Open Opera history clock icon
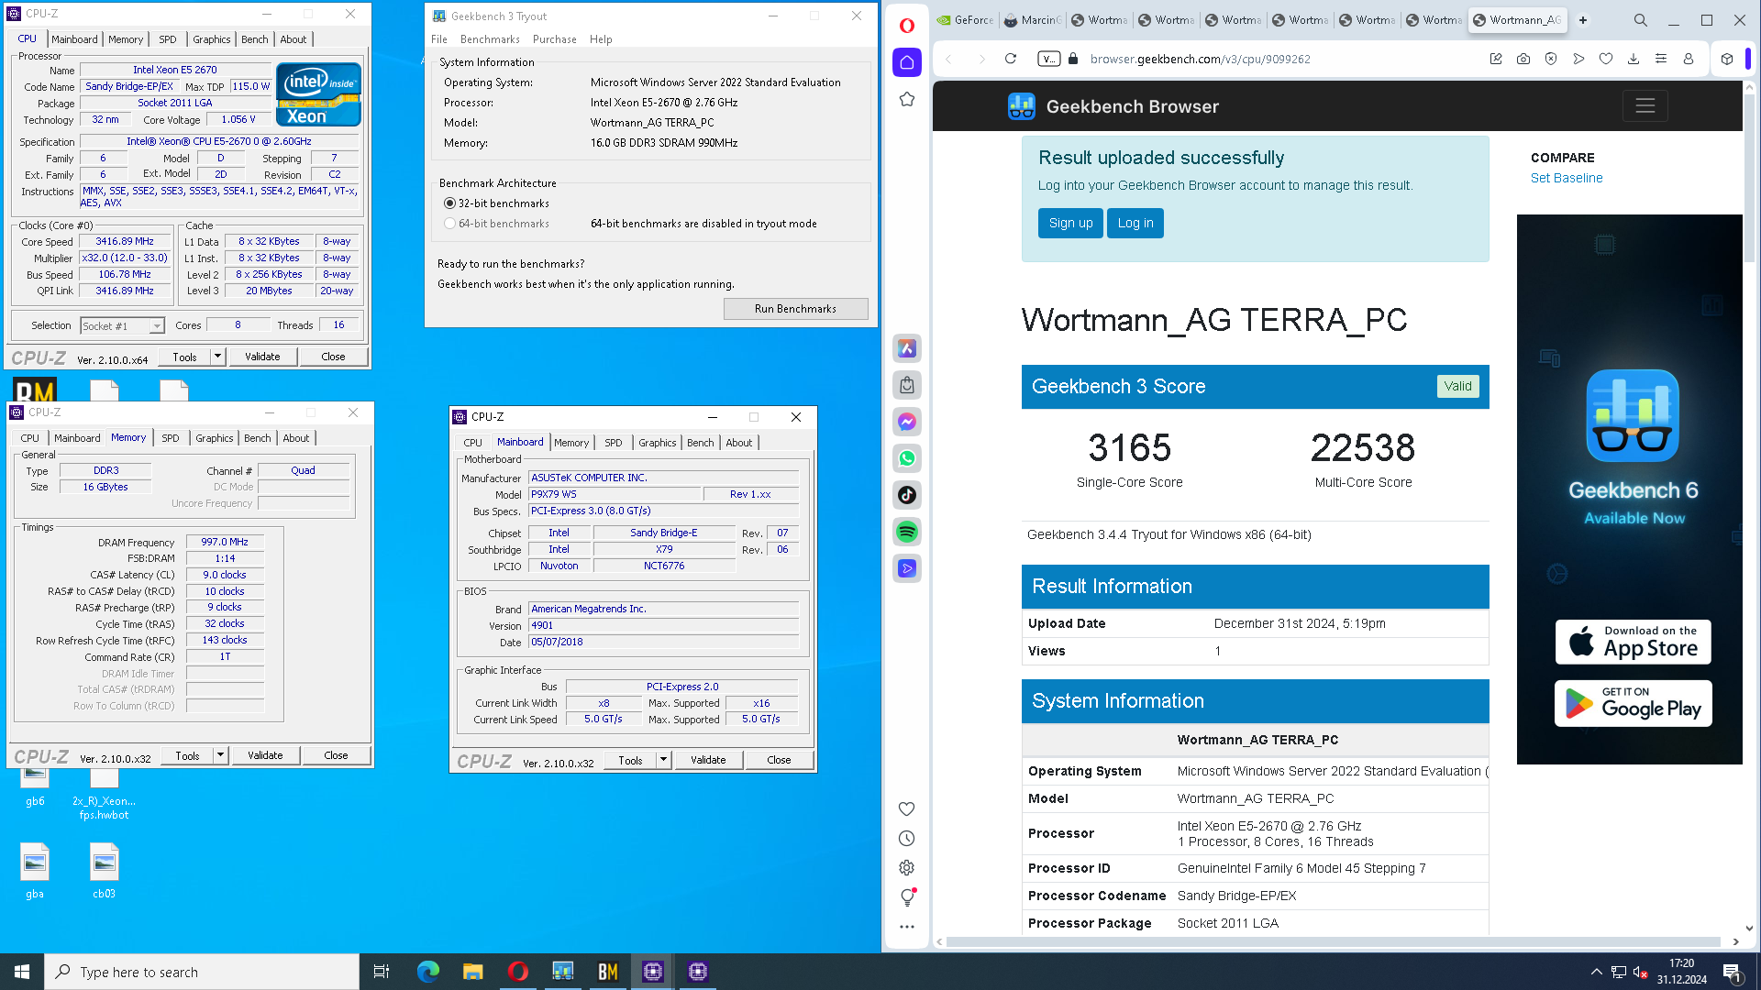 point(907,838)
